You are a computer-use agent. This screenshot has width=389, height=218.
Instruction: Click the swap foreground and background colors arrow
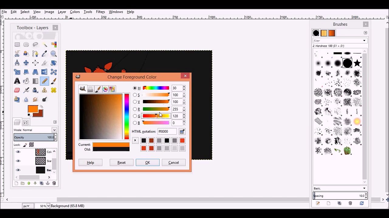click(x=41, y=107)
